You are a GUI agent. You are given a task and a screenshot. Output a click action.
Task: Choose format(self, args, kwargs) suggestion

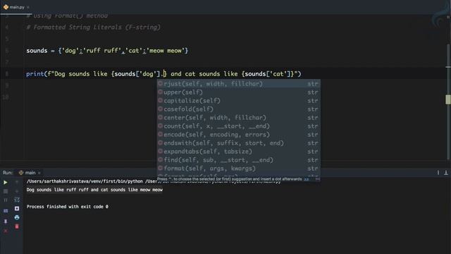238,169
